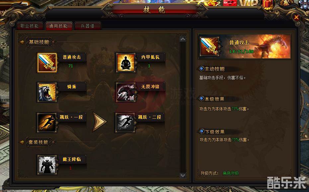Click the golden arrow between jump skills
Screen dimensions: 309x192
click(100, 122)
